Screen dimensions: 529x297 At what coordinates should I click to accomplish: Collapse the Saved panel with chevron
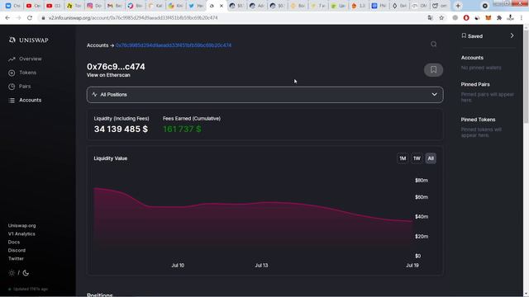pos(512,35)
